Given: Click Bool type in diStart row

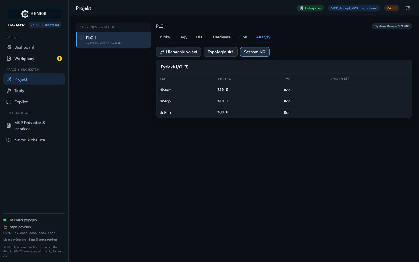Looking at the screenshot, I should tap(287, 90).
